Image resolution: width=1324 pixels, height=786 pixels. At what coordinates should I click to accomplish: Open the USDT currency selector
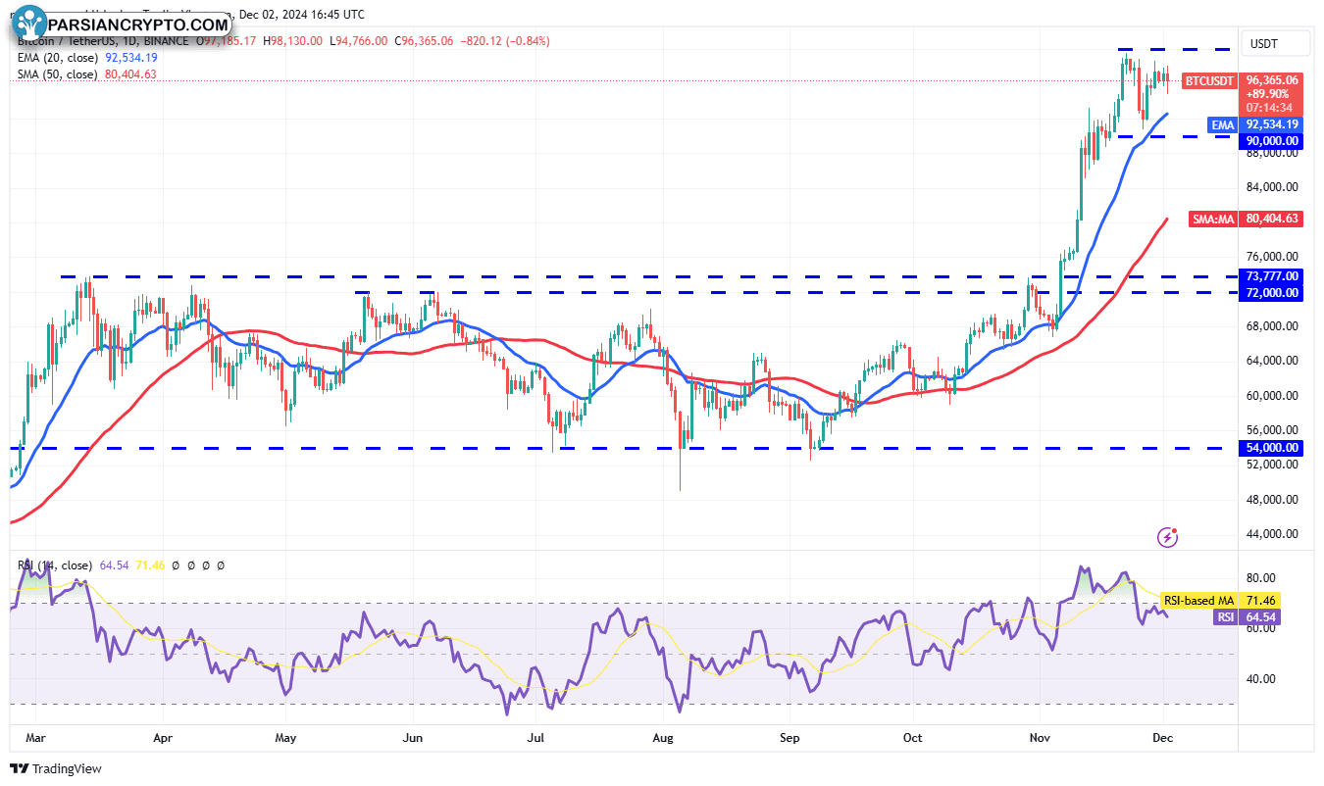[x=1276, y=43]
